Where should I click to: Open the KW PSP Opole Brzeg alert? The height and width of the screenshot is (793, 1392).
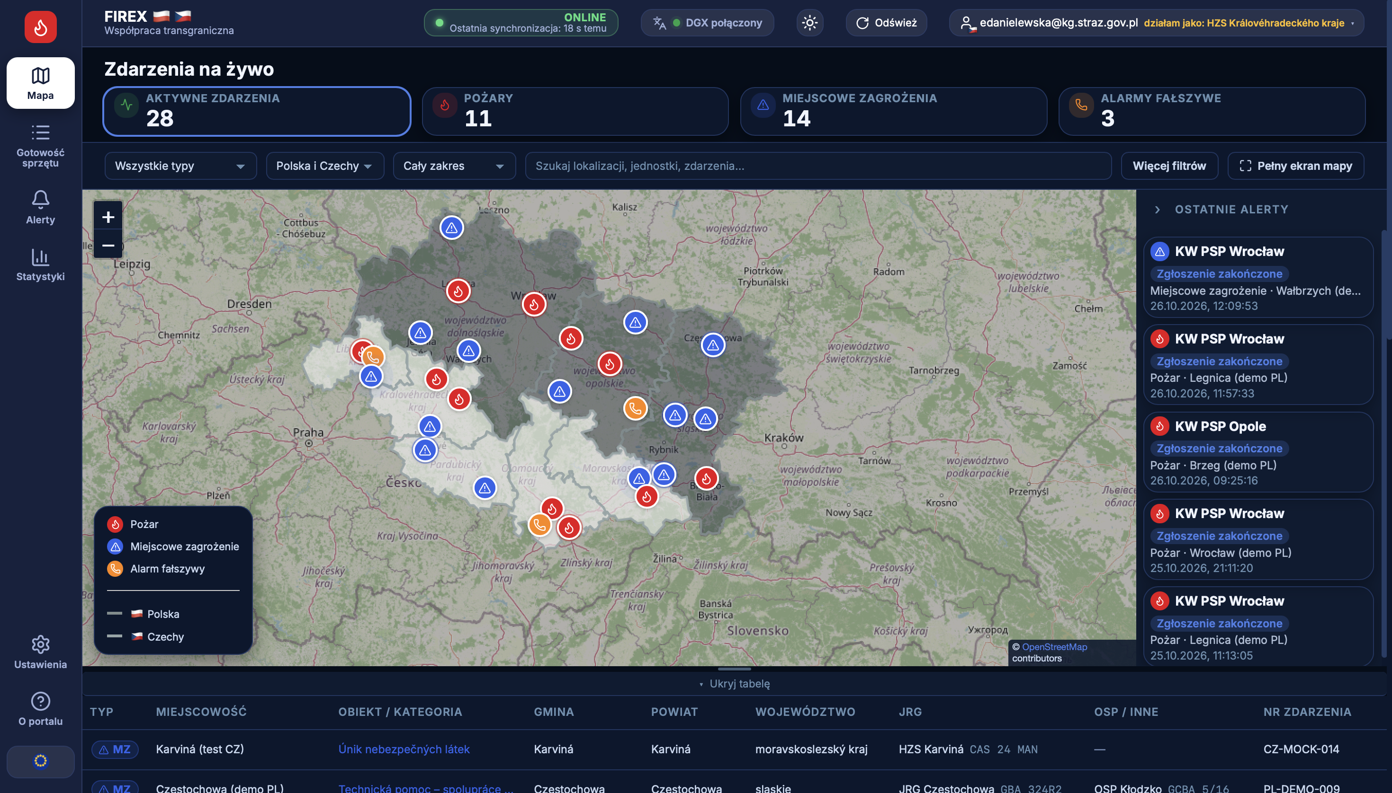(x=1258, y=452)
